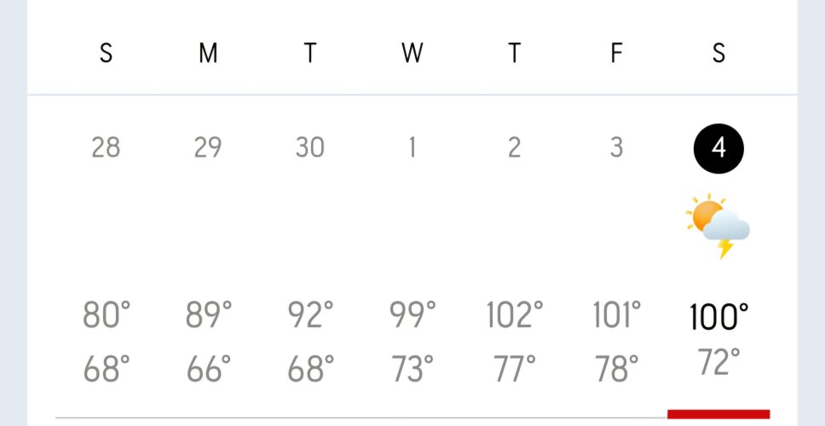The image size is (825, 426).
Task: Pick date 2 under Thursday
Action: (x=514, y=147)
